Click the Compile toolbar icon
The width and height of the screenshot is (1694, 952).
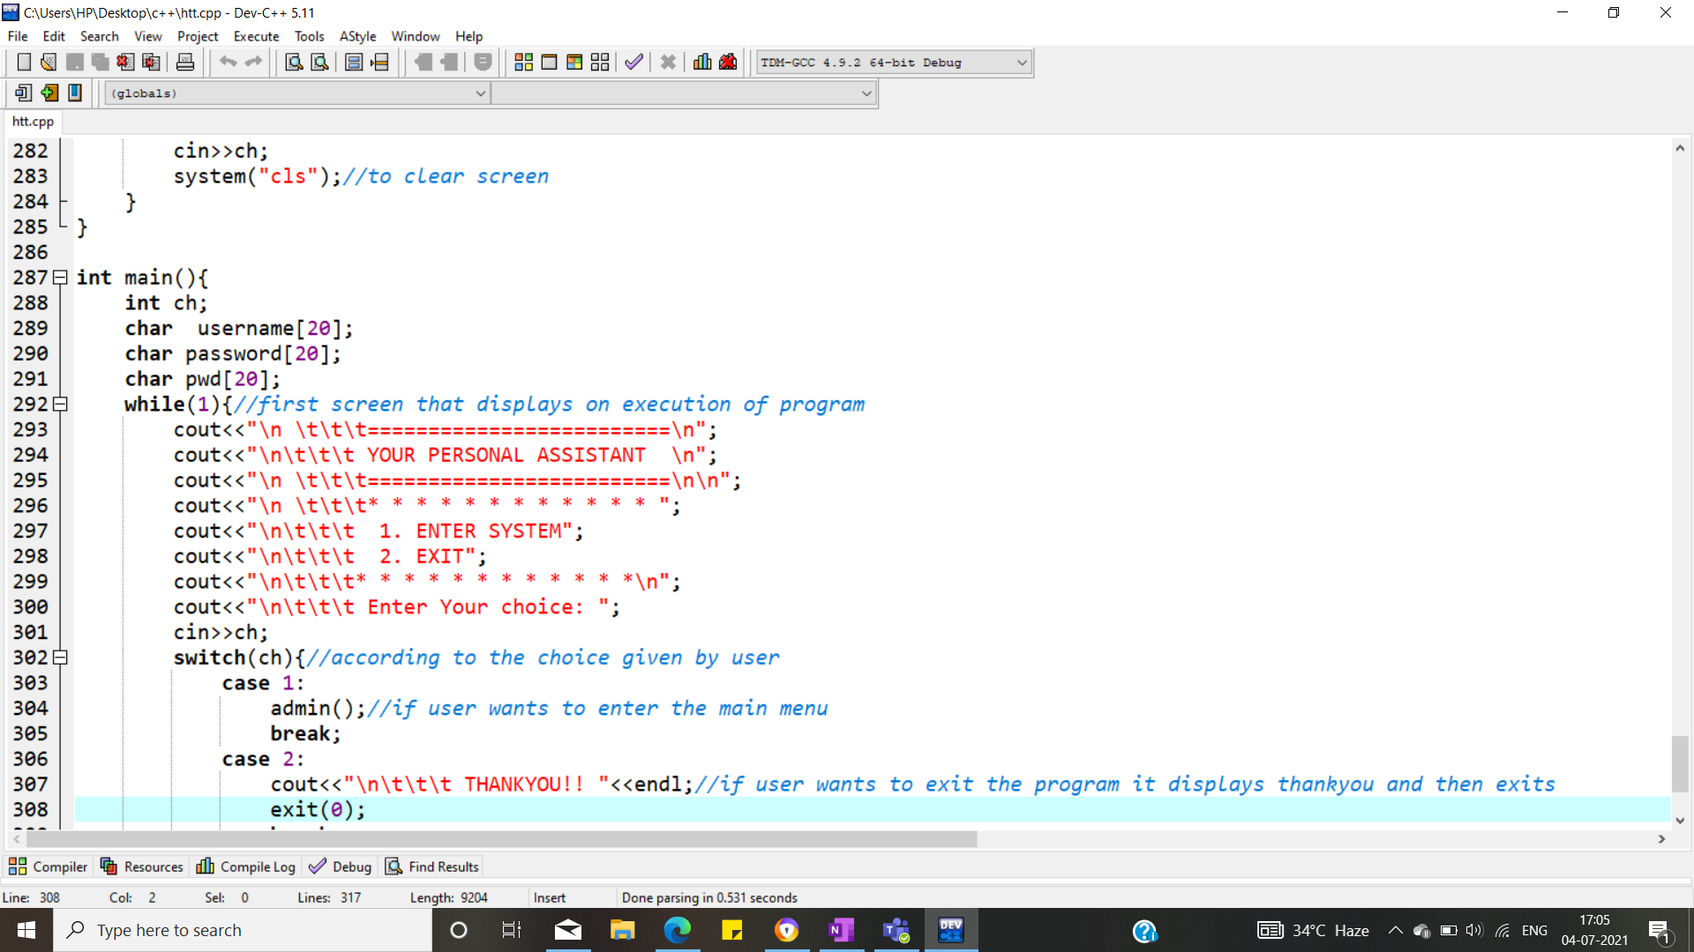click(x=523, y=62)
